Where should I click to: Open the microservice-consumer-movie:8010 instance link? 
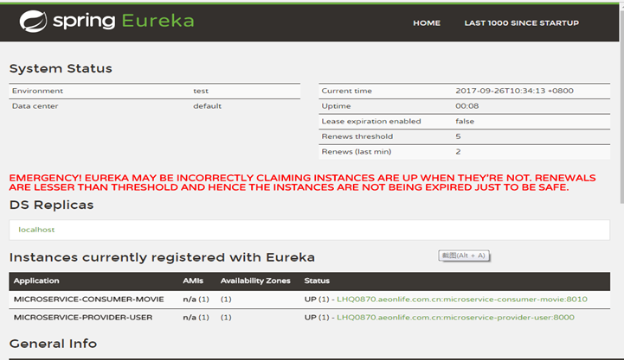pyautogui.click(x=462, y=300)
